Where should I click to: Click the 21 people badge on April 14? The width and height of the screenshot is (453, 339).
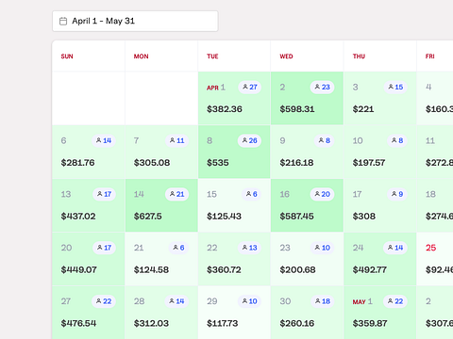coord(176,194)
